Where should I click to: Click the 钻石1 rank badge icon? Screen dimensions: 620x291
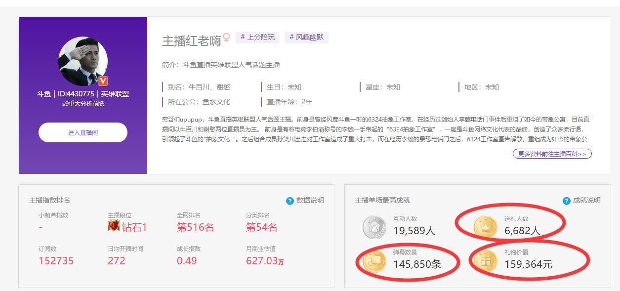(114, 227)
